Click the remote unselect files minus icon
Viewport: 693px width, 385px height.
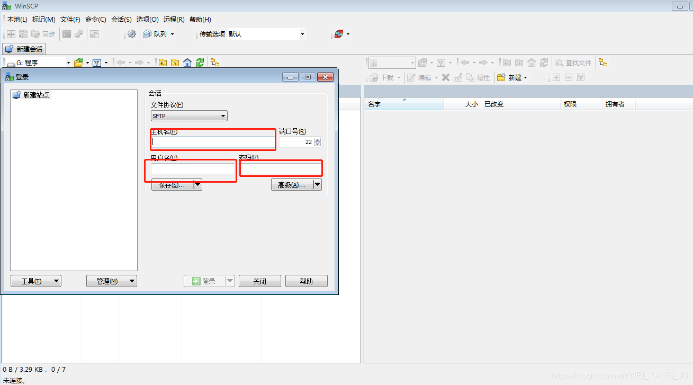[569, 77]
